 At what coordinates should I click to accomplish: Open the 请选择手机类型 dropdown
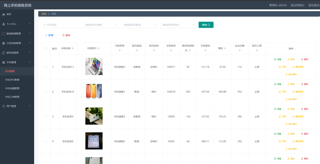(x=101, y=25)
